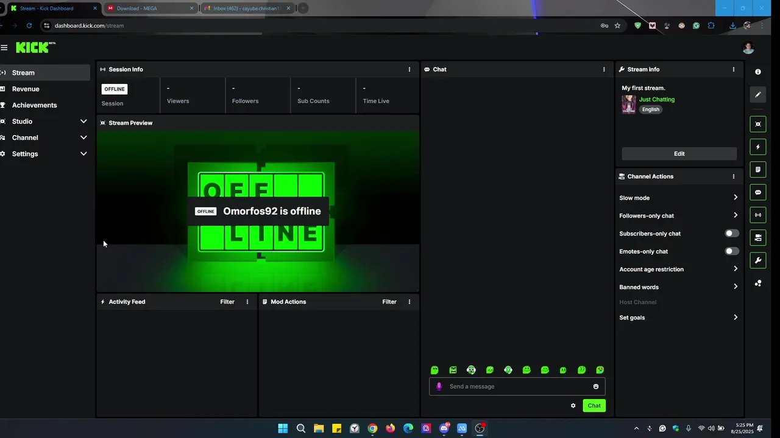Click the taskbar clock showing 5:25 PM
Viewport: 780px width, 438px height.
744,428
